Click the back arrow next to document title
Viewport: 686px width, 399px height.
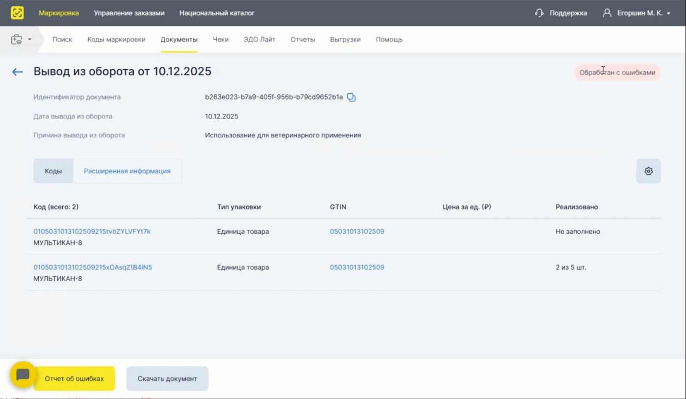click(17, 72)
